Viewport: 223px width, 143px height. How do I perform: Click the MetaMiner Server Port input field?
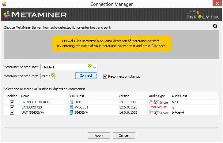(x=47, y=76)
